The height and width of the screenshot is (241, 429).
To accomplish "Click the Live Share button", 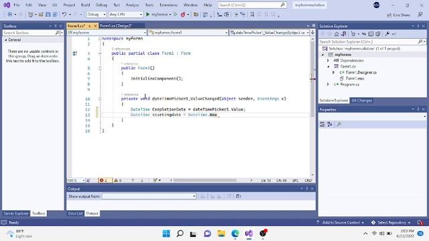I will 398,15.
